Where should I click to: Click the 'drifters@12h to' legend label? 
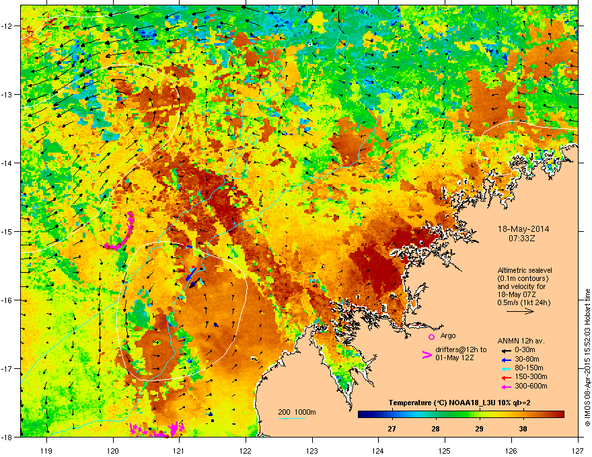pos(461,350)
